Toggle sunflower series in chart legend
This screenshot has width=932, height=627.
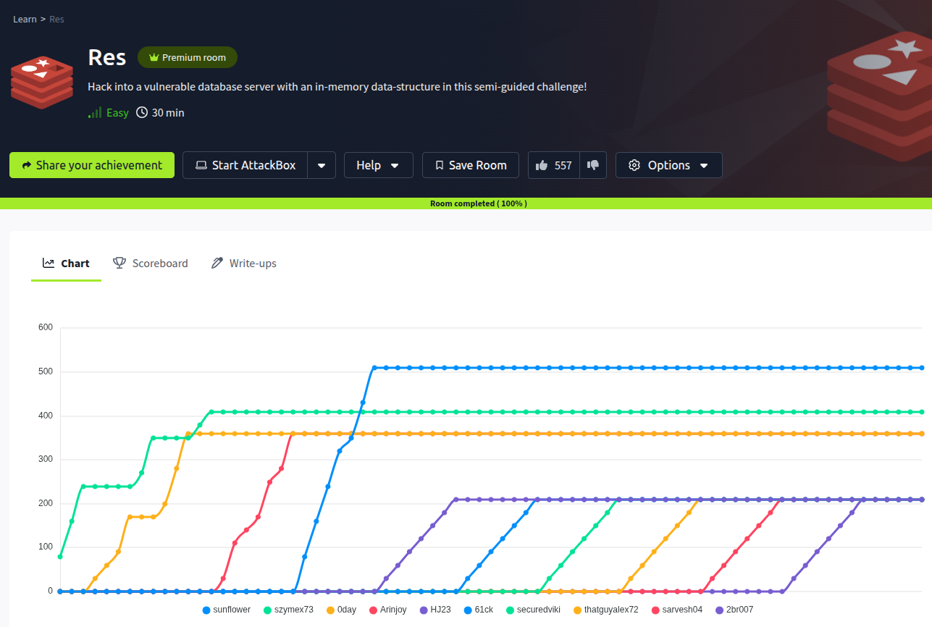(x=227, y=610)
